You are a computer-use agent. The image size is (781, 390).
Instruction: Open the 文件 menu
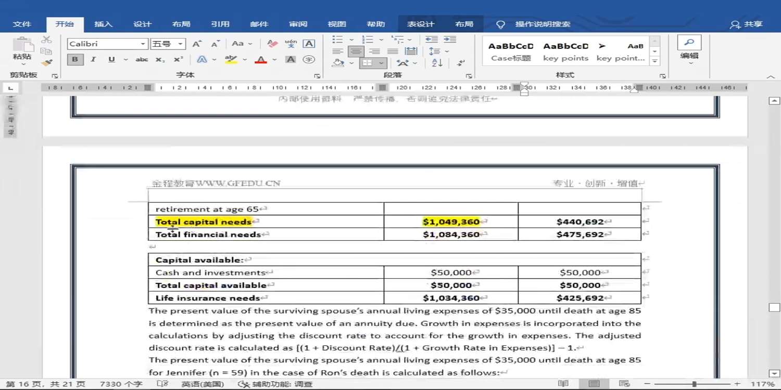[22, 24]
